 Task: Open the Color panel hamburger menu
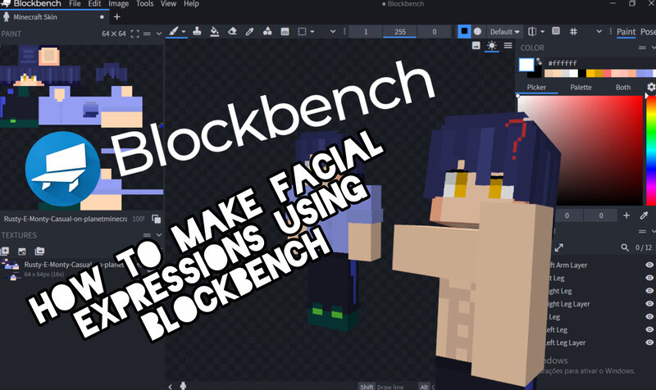tap(642, 48)
